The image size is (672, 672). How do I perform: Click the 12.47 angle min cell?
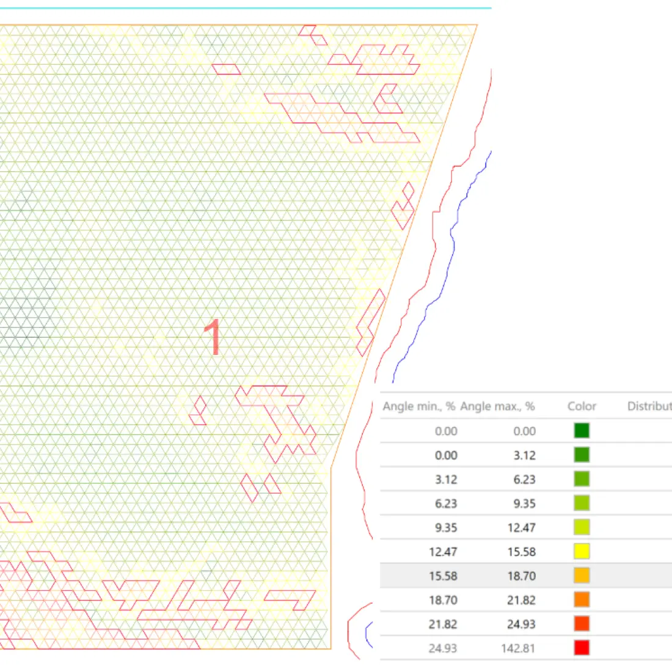(443, 552)
